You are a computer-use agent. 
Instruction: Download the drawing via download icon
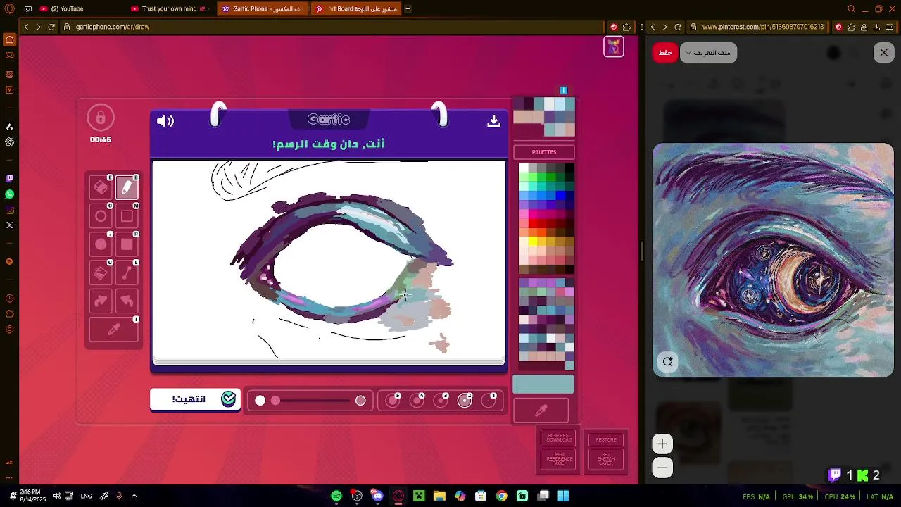pos(493,121)
